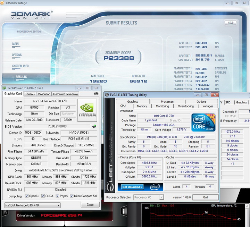Click the GPU temperature graph
The width and height of the screenshot is (250, 227).
tap(193, 215)
